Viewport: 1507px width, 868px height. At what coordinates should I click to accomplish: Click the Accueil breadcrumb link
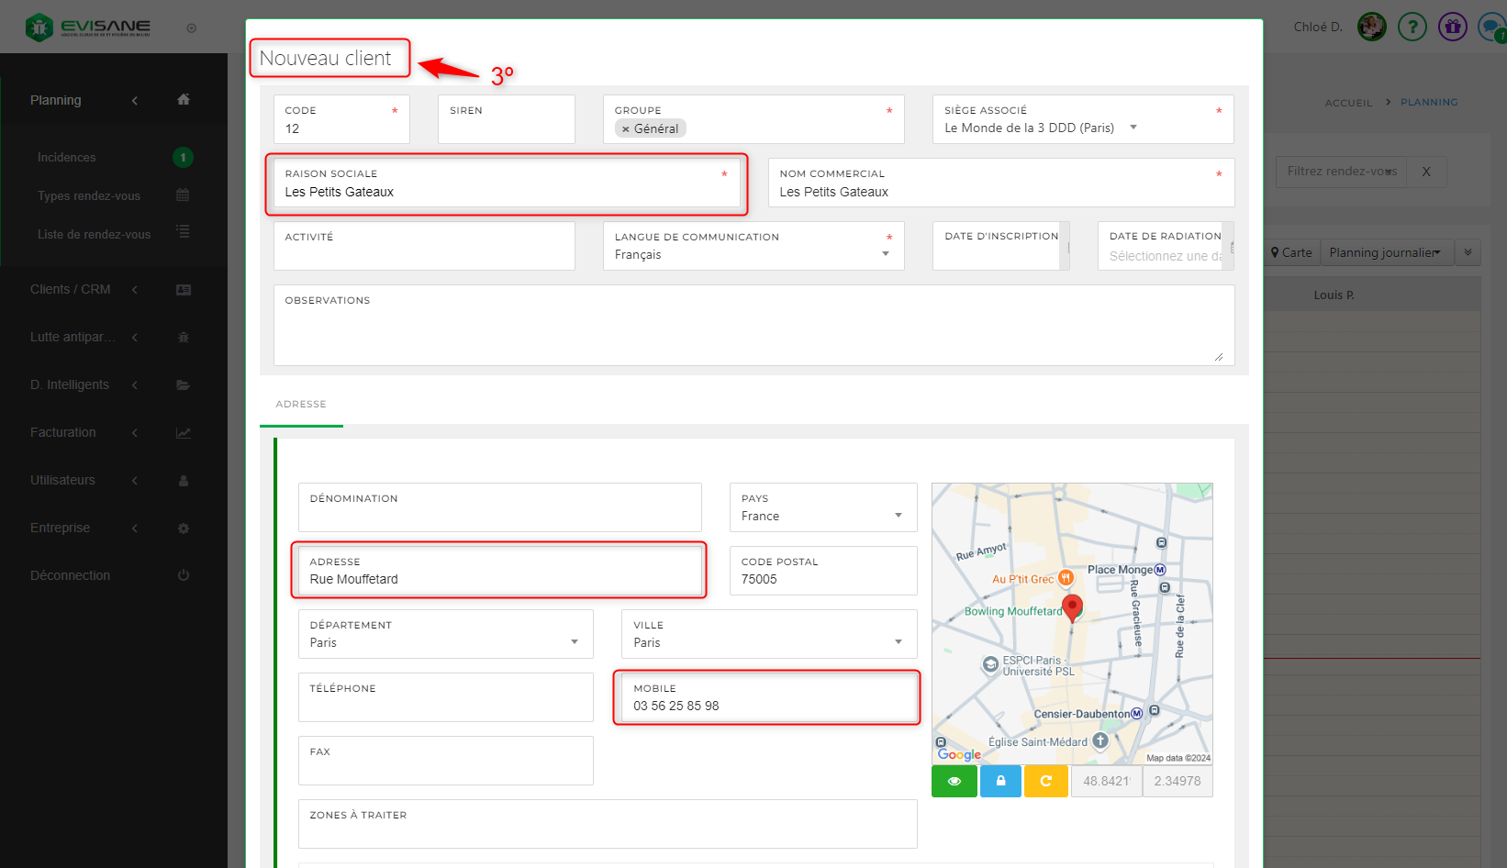(x=1348, y=103)
